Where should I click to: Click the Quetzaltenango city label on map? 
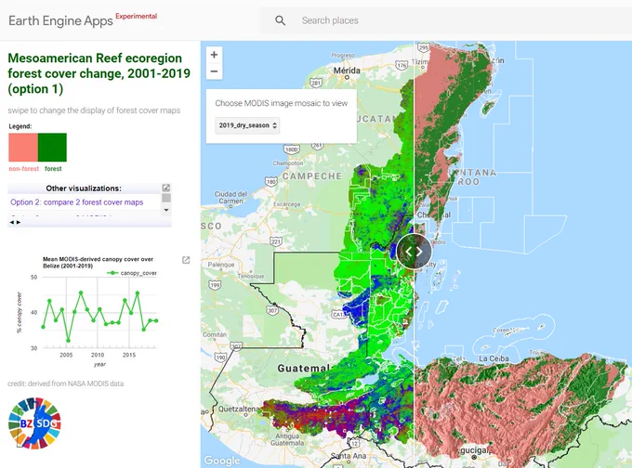[x=240, y=409]
